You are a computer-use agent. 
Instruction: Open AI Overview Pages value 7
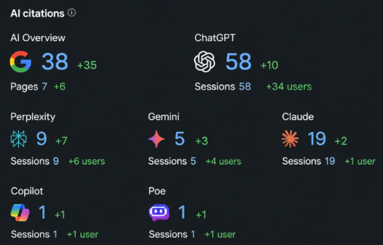point(44,87)
